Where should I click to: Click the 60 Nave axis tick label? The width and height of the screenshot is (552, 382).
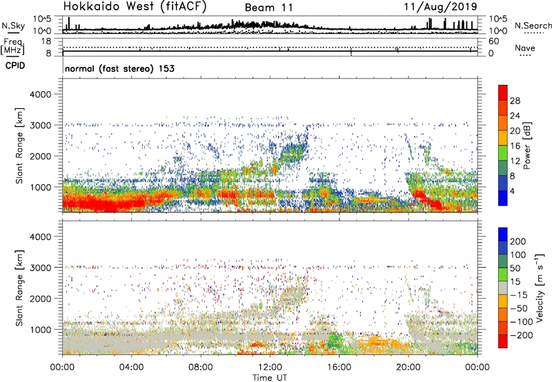pos(493,41)
